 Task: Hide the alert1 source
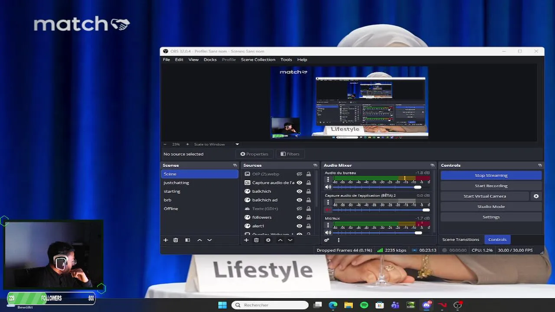click(x=299, y=226)
